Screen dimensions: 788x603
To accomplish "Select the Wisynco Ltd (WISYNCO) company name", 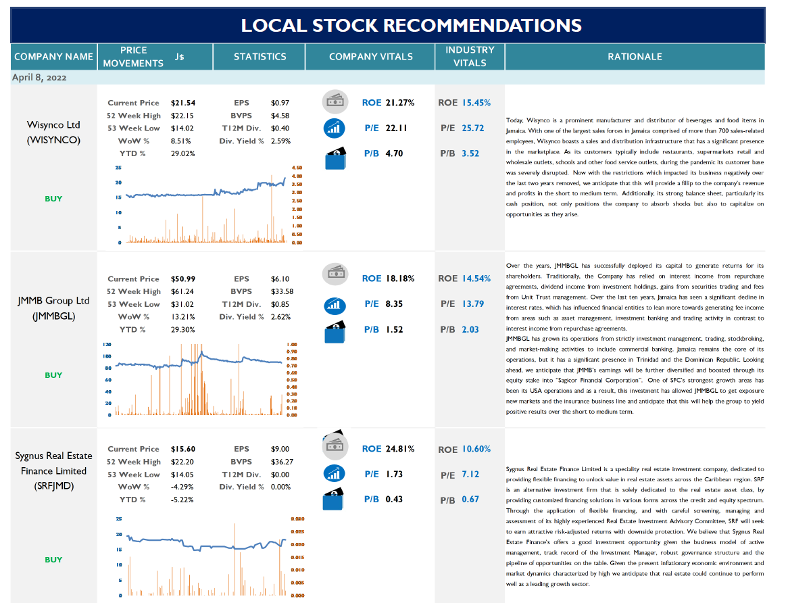I will 53,132.
